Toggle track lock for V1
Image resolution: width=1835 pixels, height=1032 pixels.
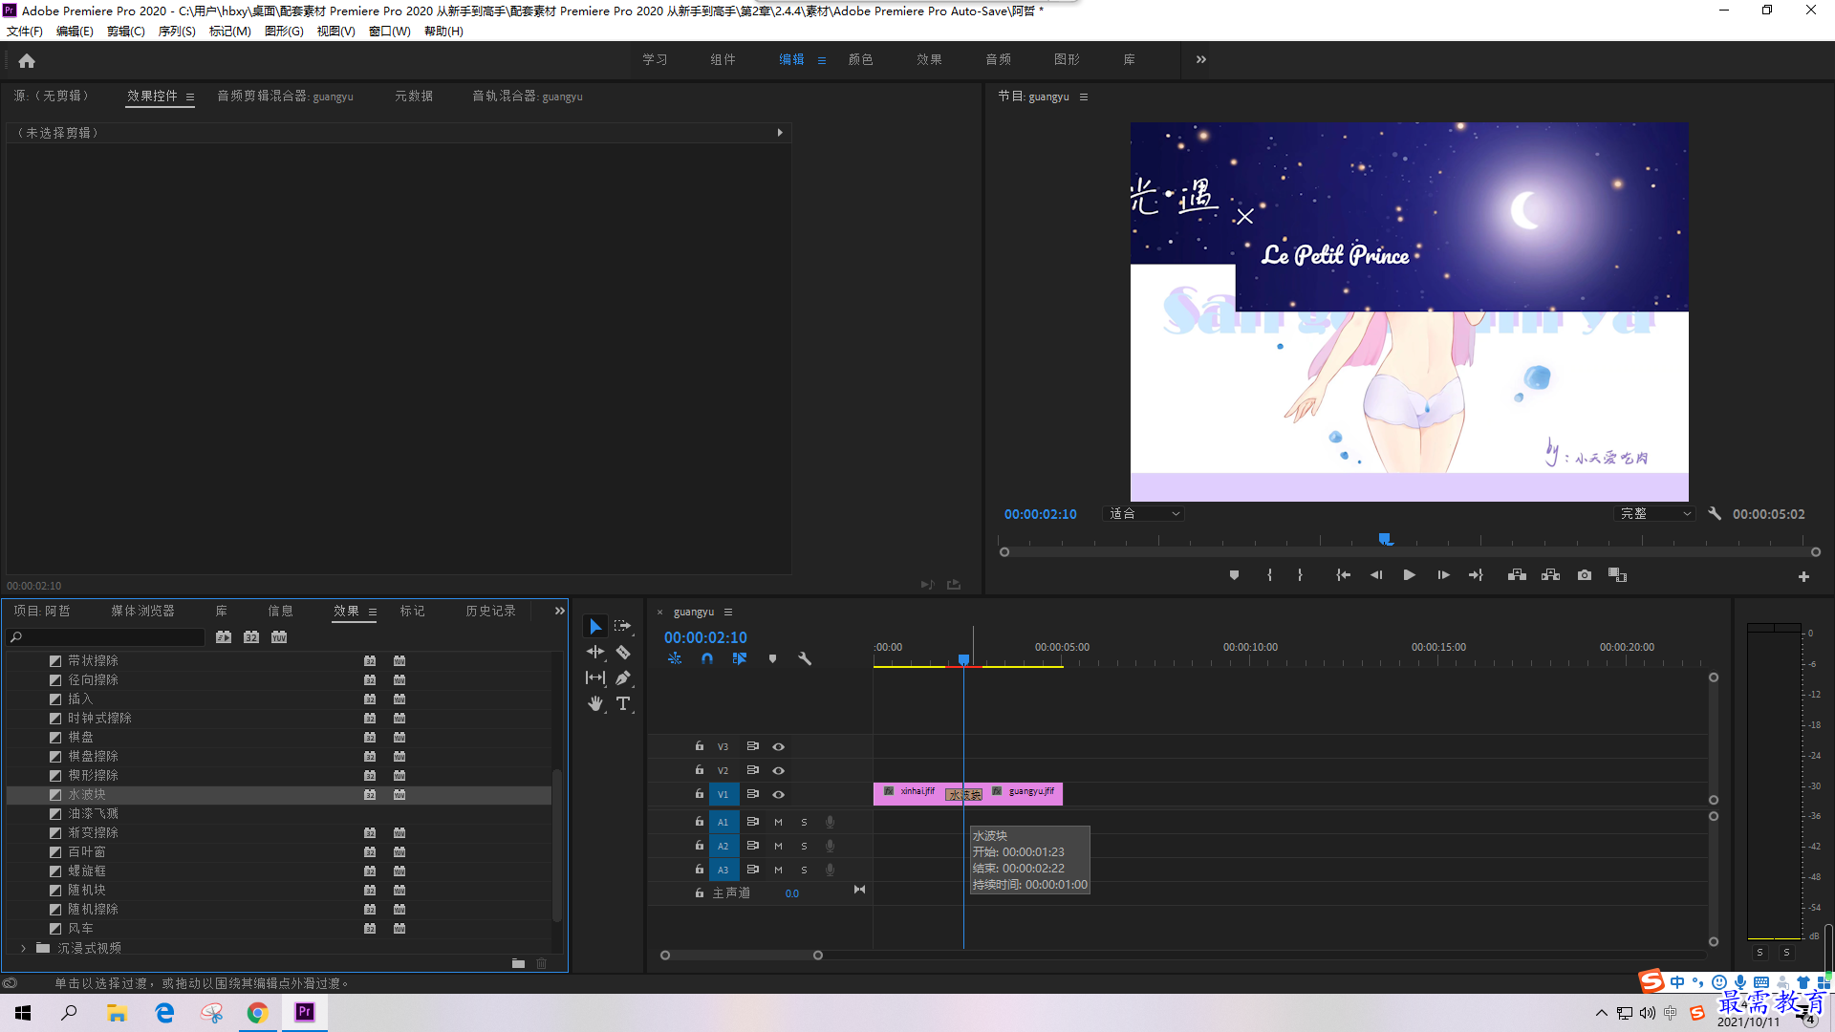[x=700, y=794]
